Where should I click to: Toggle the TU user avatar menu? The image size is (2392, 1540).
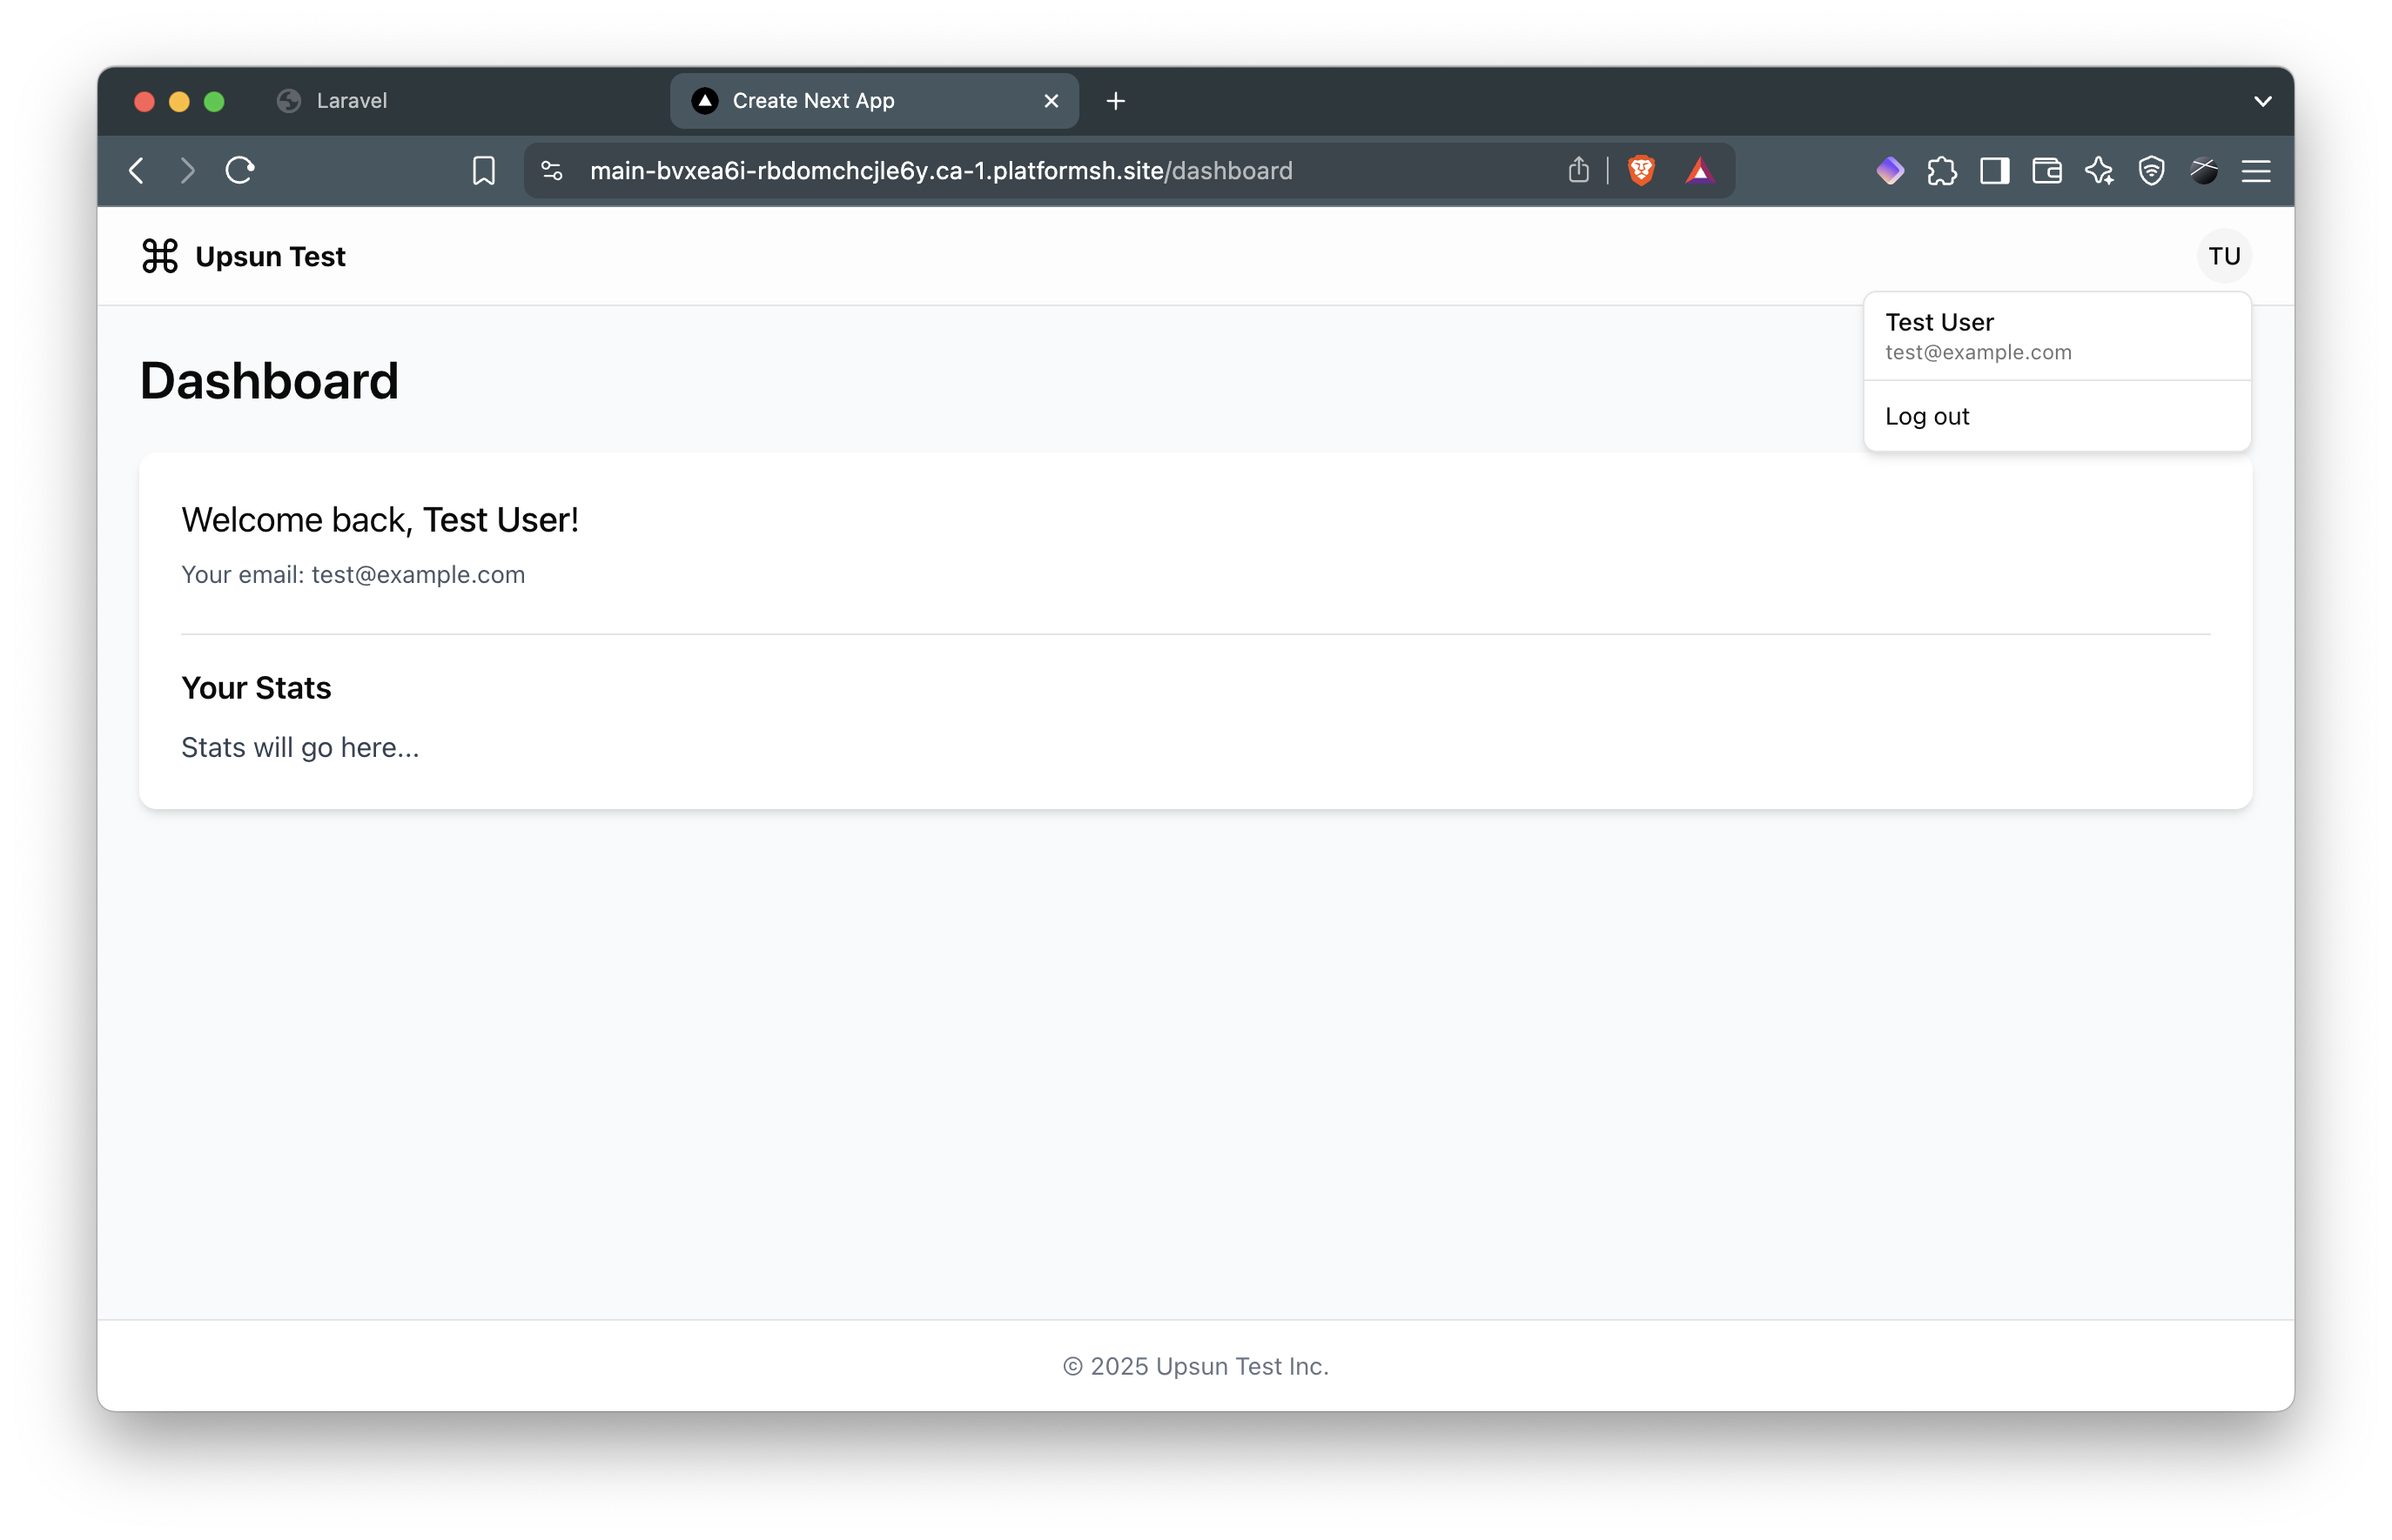[x=2223, y=256]
